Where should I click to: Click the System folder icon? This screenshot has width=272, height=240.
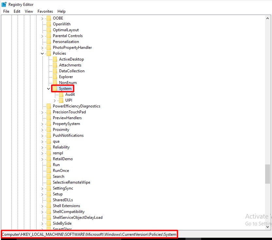(55, 89)
